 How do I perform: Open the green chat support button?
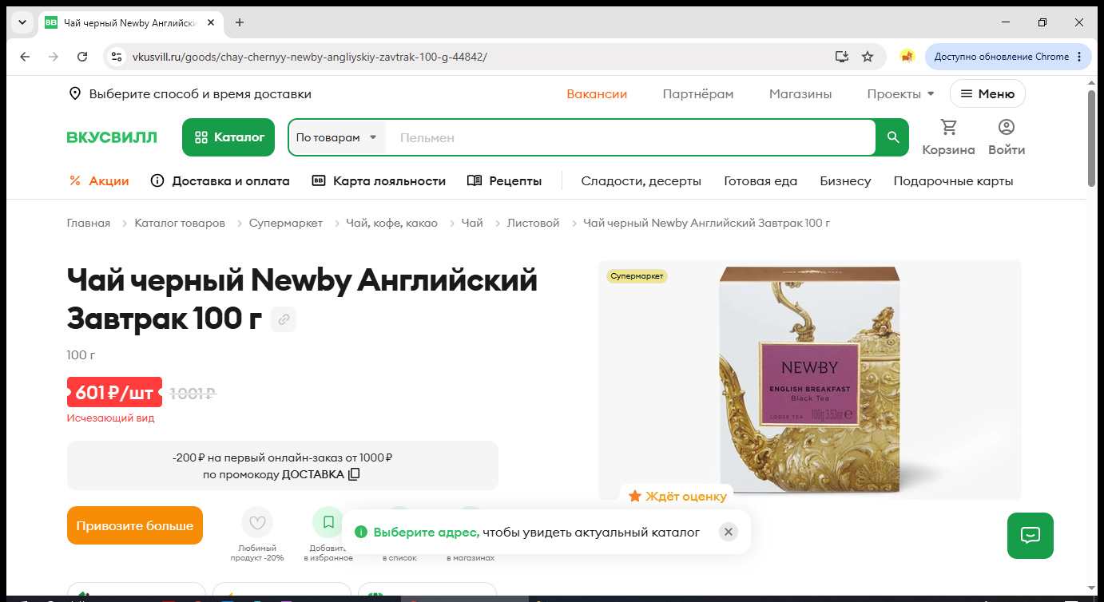tap(1031, 535)
